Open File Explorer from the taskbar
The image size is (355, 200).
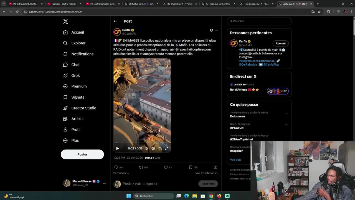click(x=195, y=196)
